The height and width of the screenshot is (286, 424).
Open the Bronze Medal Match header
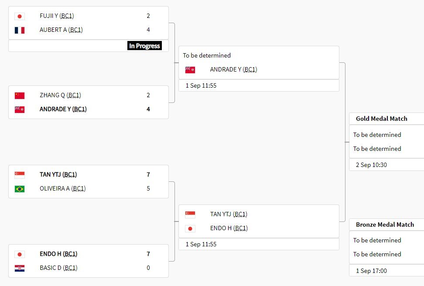click(385, 225)
